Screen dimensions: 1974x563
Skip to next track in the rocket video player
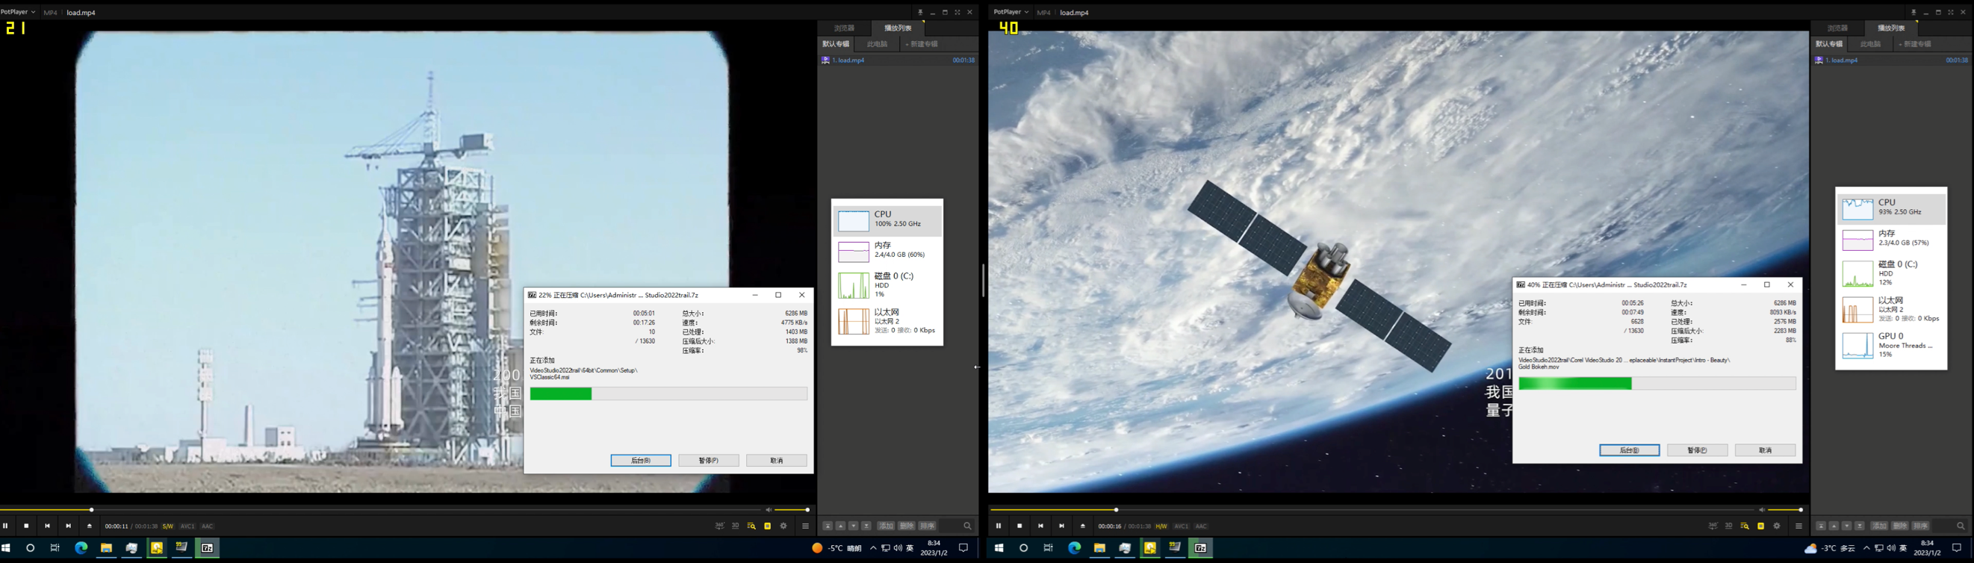tap(68, 526)
